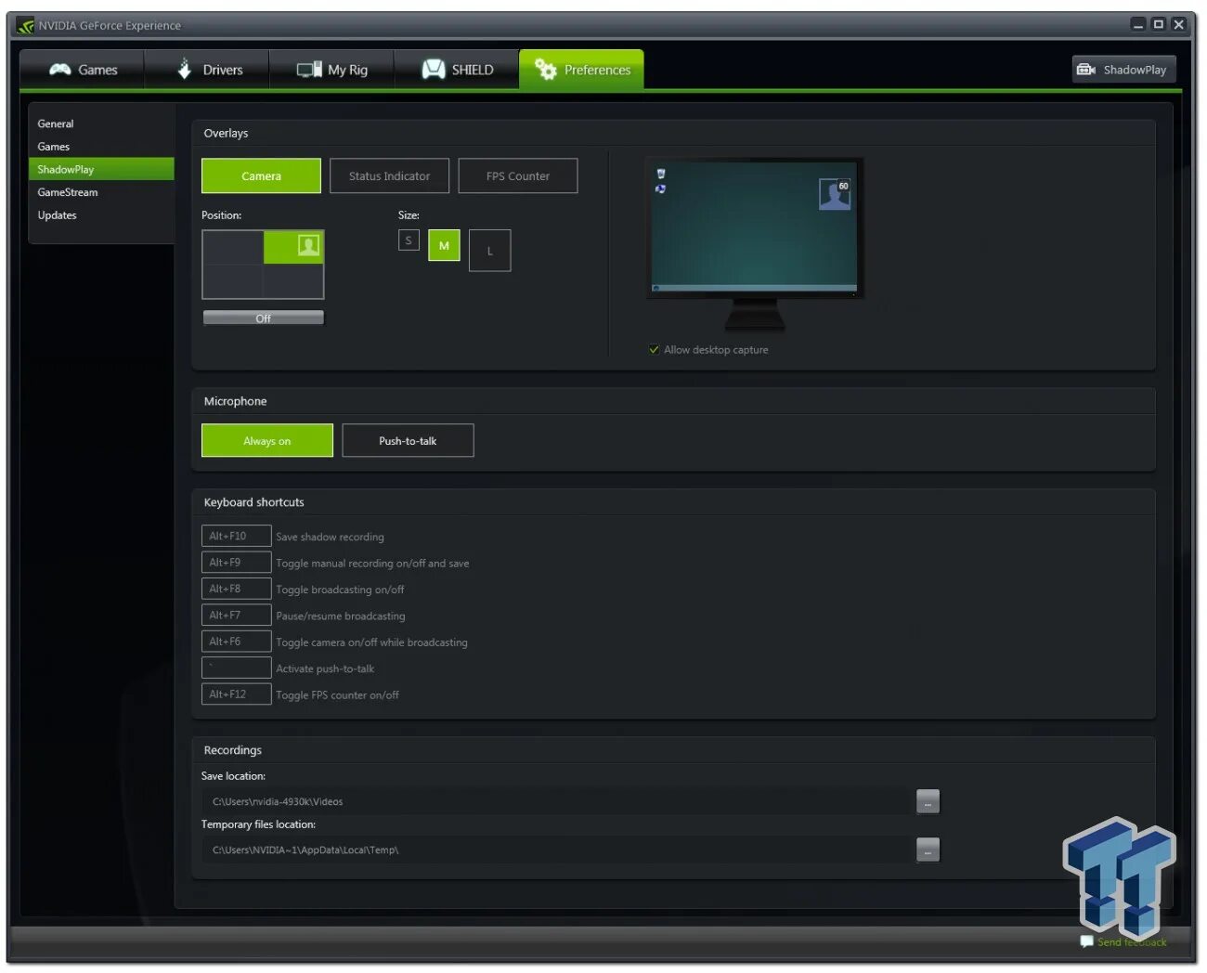1207x973 pixels.
Task: Open Games preferences in sidebar
Action: [54, 147]
